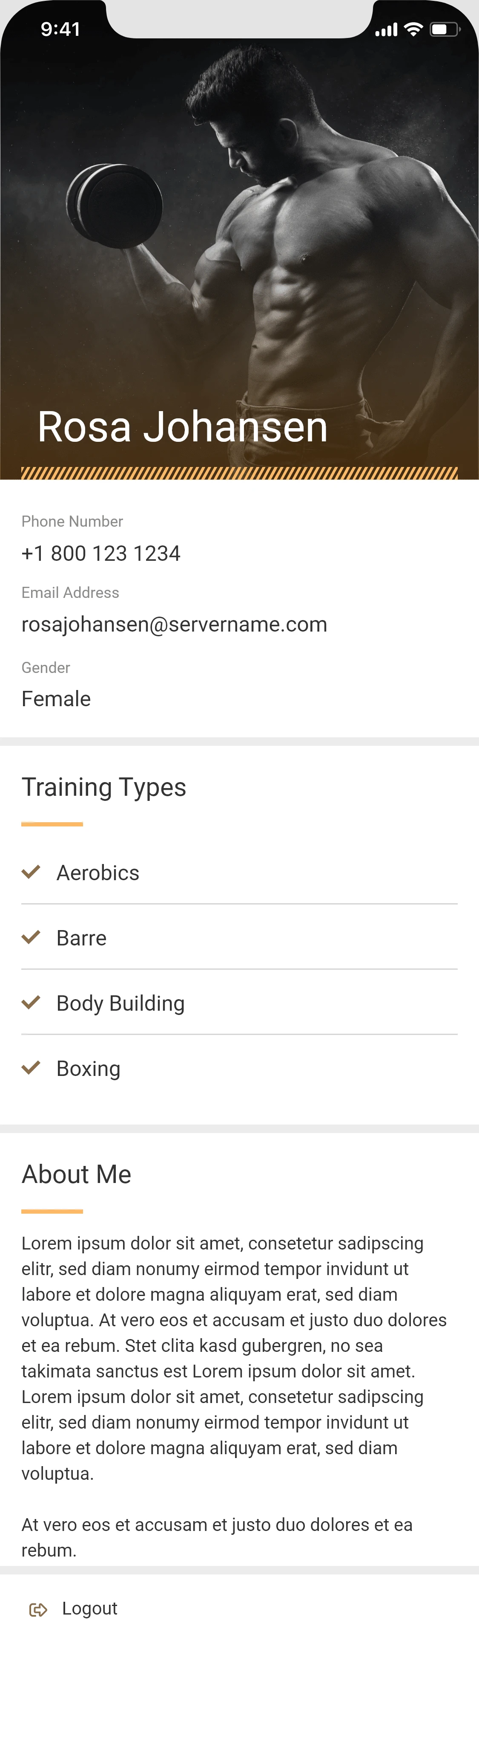The width and height of the screenshot is (479, 1754).
Task: Tap the battery indicator icon
Action: (445, 29)
